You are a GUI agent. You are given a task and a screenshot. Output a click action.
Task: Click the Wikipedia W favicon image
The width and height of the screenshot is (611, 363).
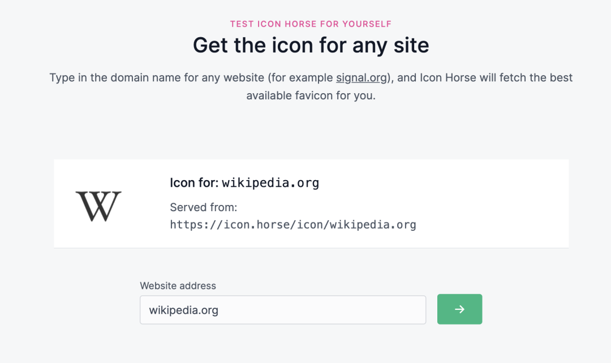tap(98, 207)
